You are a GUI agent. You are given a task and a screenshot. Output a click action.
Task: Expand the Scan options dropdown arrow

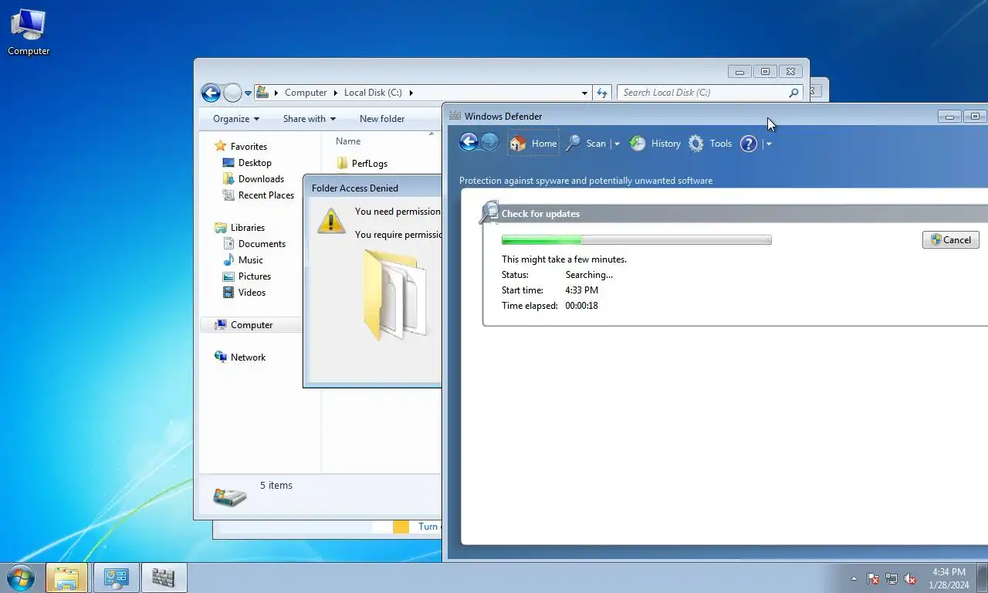point(617,144)
